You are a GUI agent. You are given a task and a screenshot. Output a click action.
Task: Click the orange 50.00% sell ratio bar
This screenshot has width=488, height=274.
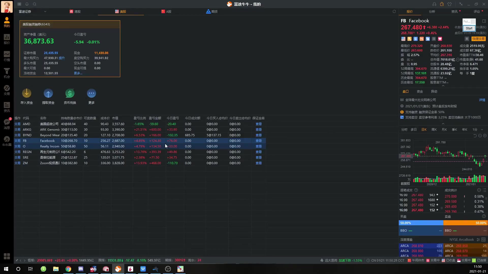pyautogui.click(x=465, y=223)
